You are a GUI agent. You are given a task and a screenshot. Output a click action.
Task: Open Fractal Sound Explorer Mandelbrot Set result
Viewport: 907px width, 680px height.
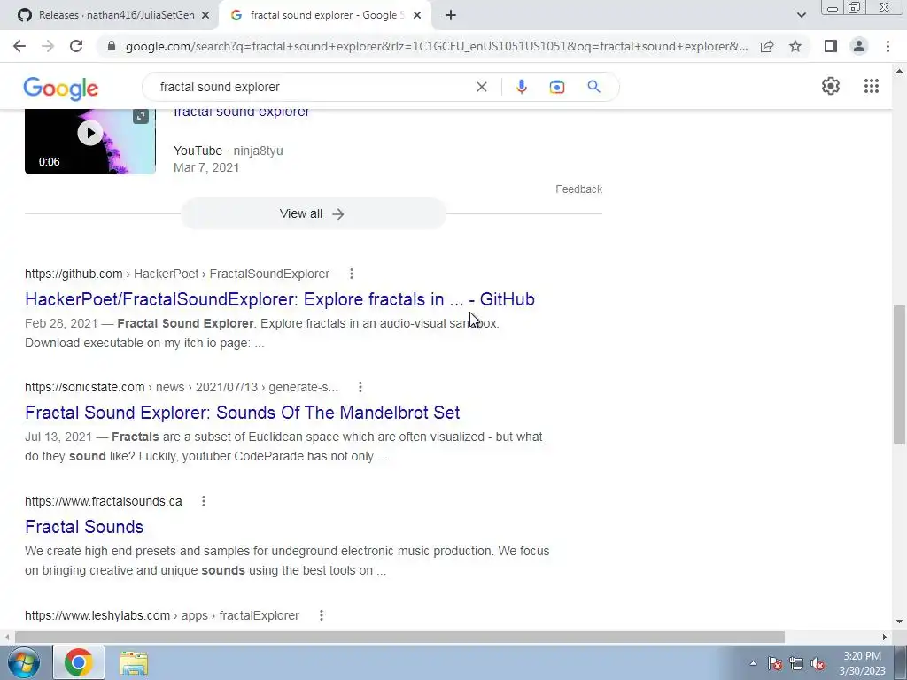click(x=243, y=413)
